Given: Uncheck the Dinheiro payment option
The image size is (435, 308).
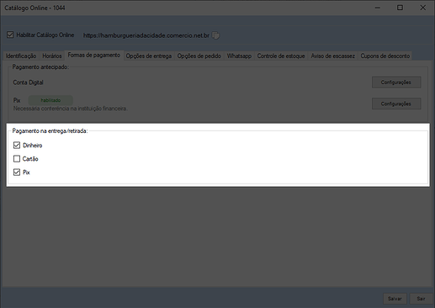Looking at the screenshot, I should 17,146.
